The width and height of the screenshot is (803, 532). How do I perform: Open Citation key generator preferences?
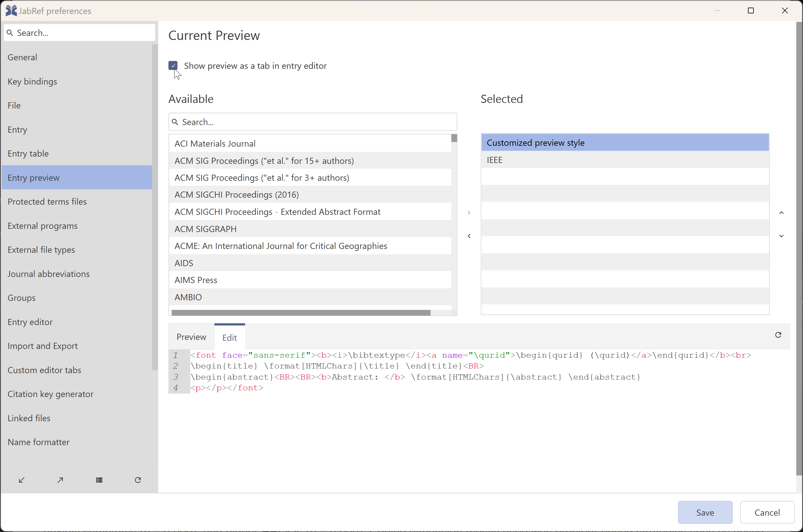click(77, 394)
